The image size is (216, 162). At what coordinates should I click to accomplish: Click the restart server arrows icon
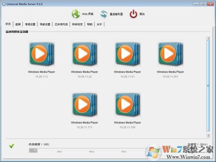104,14
